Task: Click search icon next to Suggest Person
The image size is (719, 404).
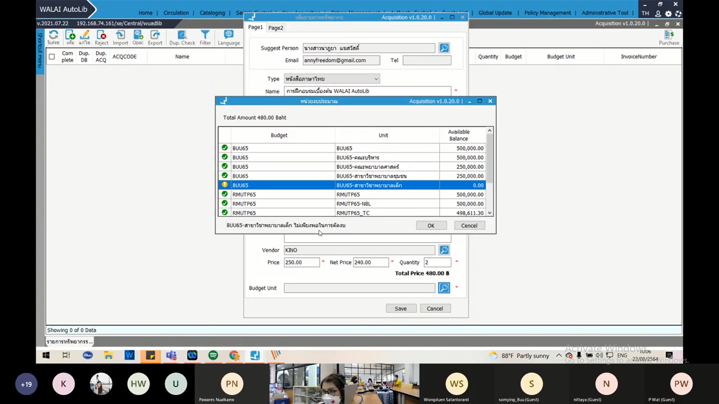Action: (444, 48)
